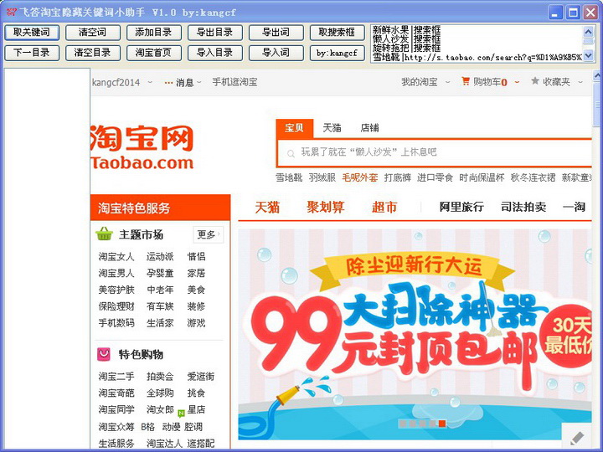Open 淘宝首页 via toolbar button
This screenshot has height=452, width=603.
[x=153, y=53]
